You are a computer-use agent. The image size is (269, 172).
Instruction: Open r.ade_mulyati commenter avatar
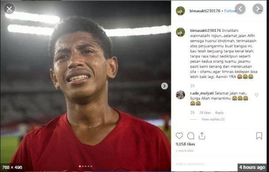tap(181, 95)
